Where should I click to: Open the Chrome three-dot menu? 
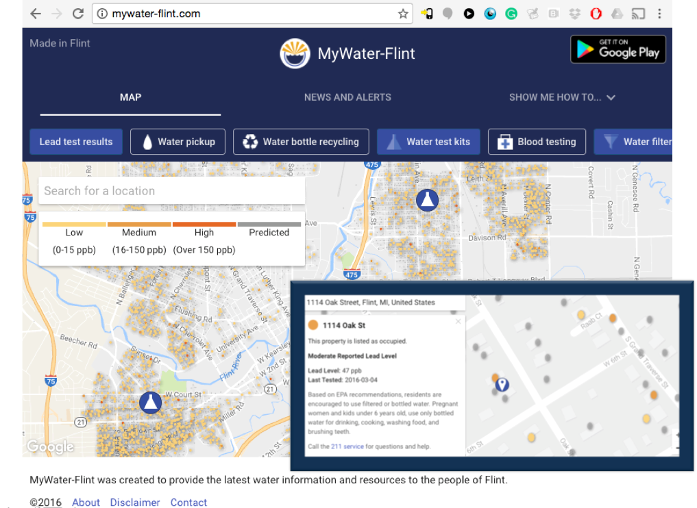tap(659, 14)
